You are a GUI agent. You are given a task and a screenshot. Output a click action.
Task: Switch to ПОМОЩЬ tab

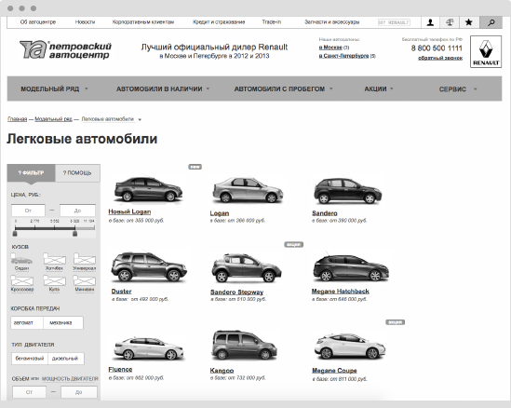pos(77,172)
